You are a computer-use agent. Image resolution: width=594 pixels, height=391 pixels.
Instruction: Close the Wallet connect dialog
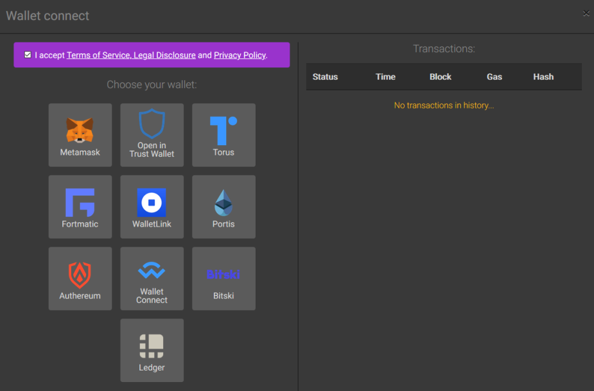pos(586,13)
